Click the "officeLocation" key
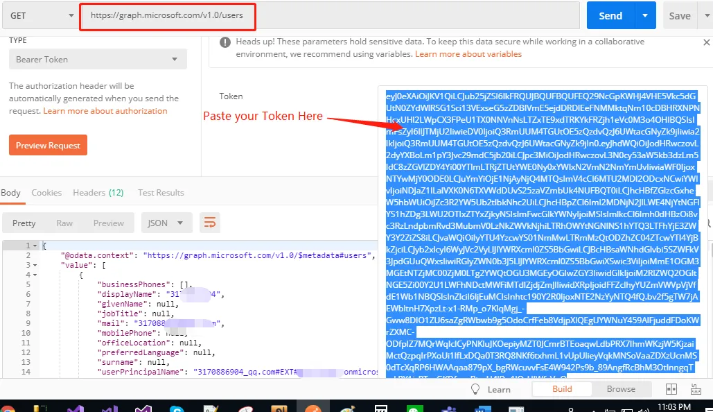This screenshot has height=412, width=713. (134, 343)
